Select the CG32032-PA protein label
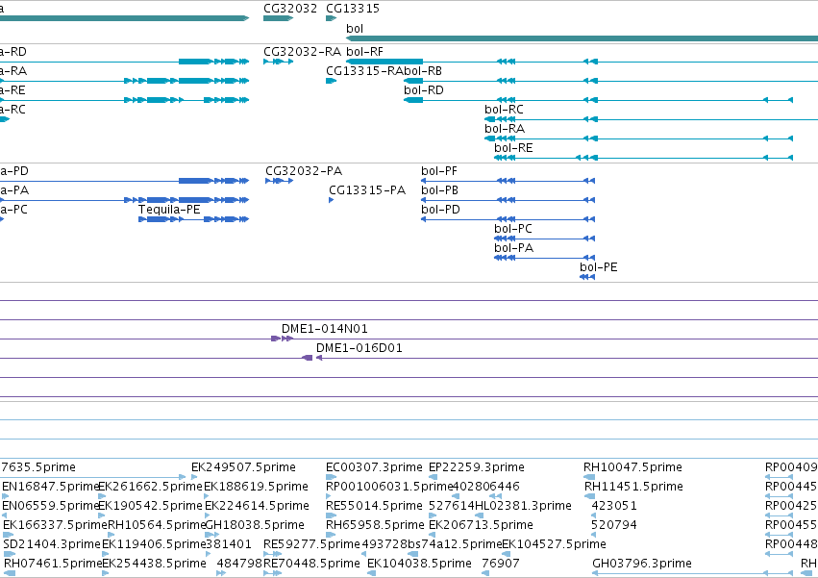Screen dimensions: 818x578 304,171
